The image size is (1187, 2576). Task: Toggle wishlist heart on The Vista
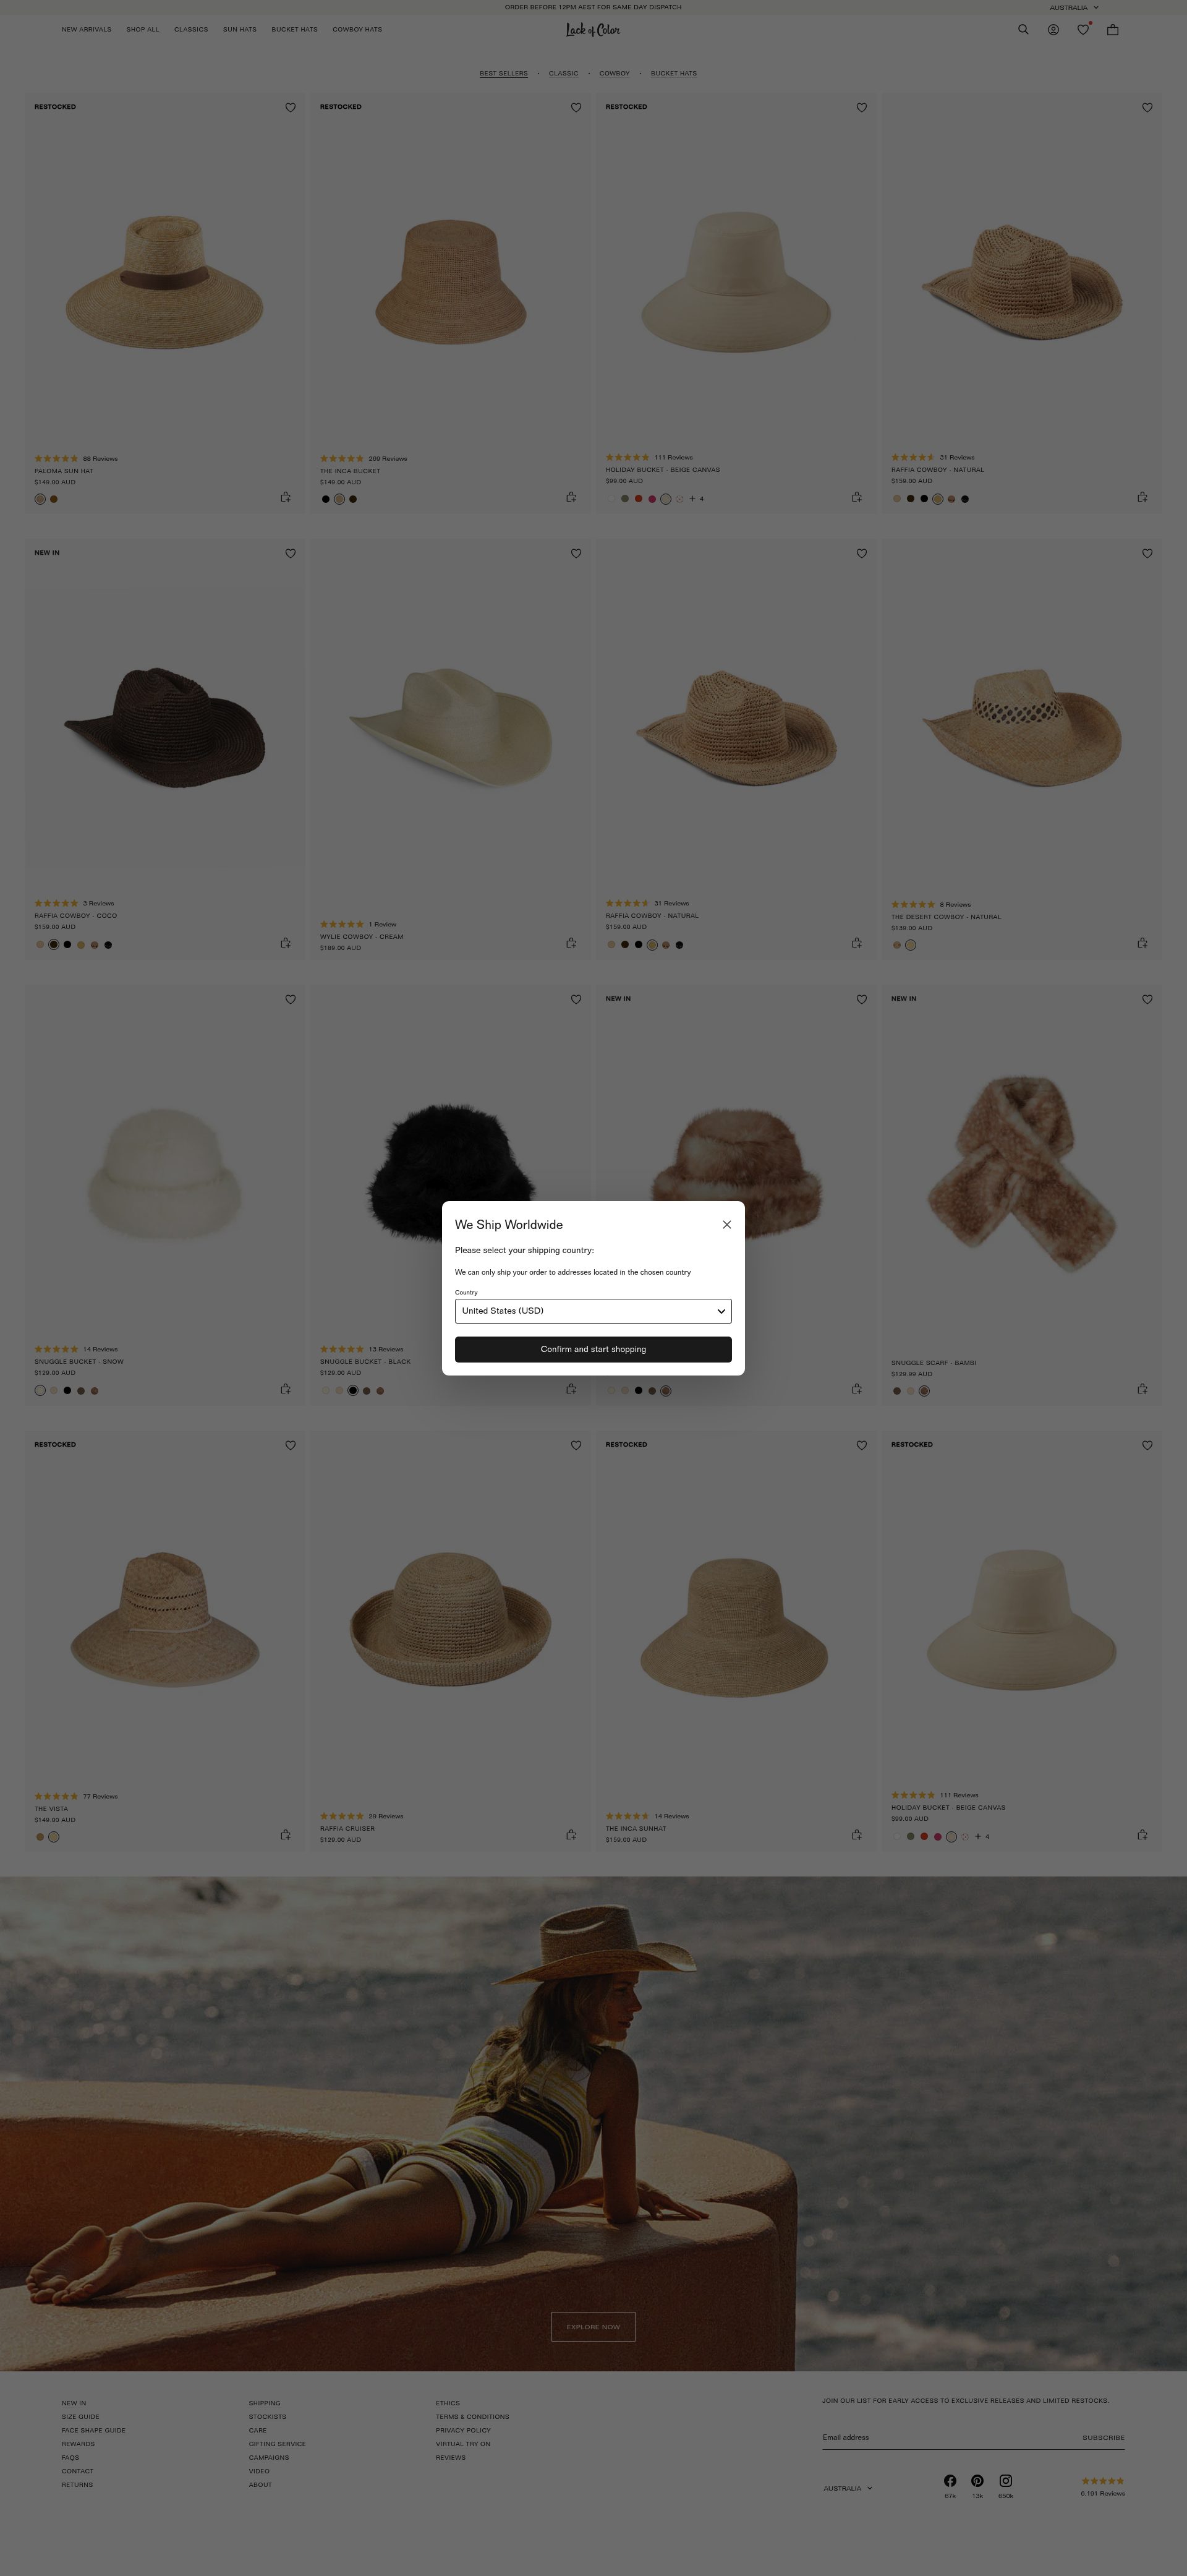pyautogui.click(x=291, y=1445)
